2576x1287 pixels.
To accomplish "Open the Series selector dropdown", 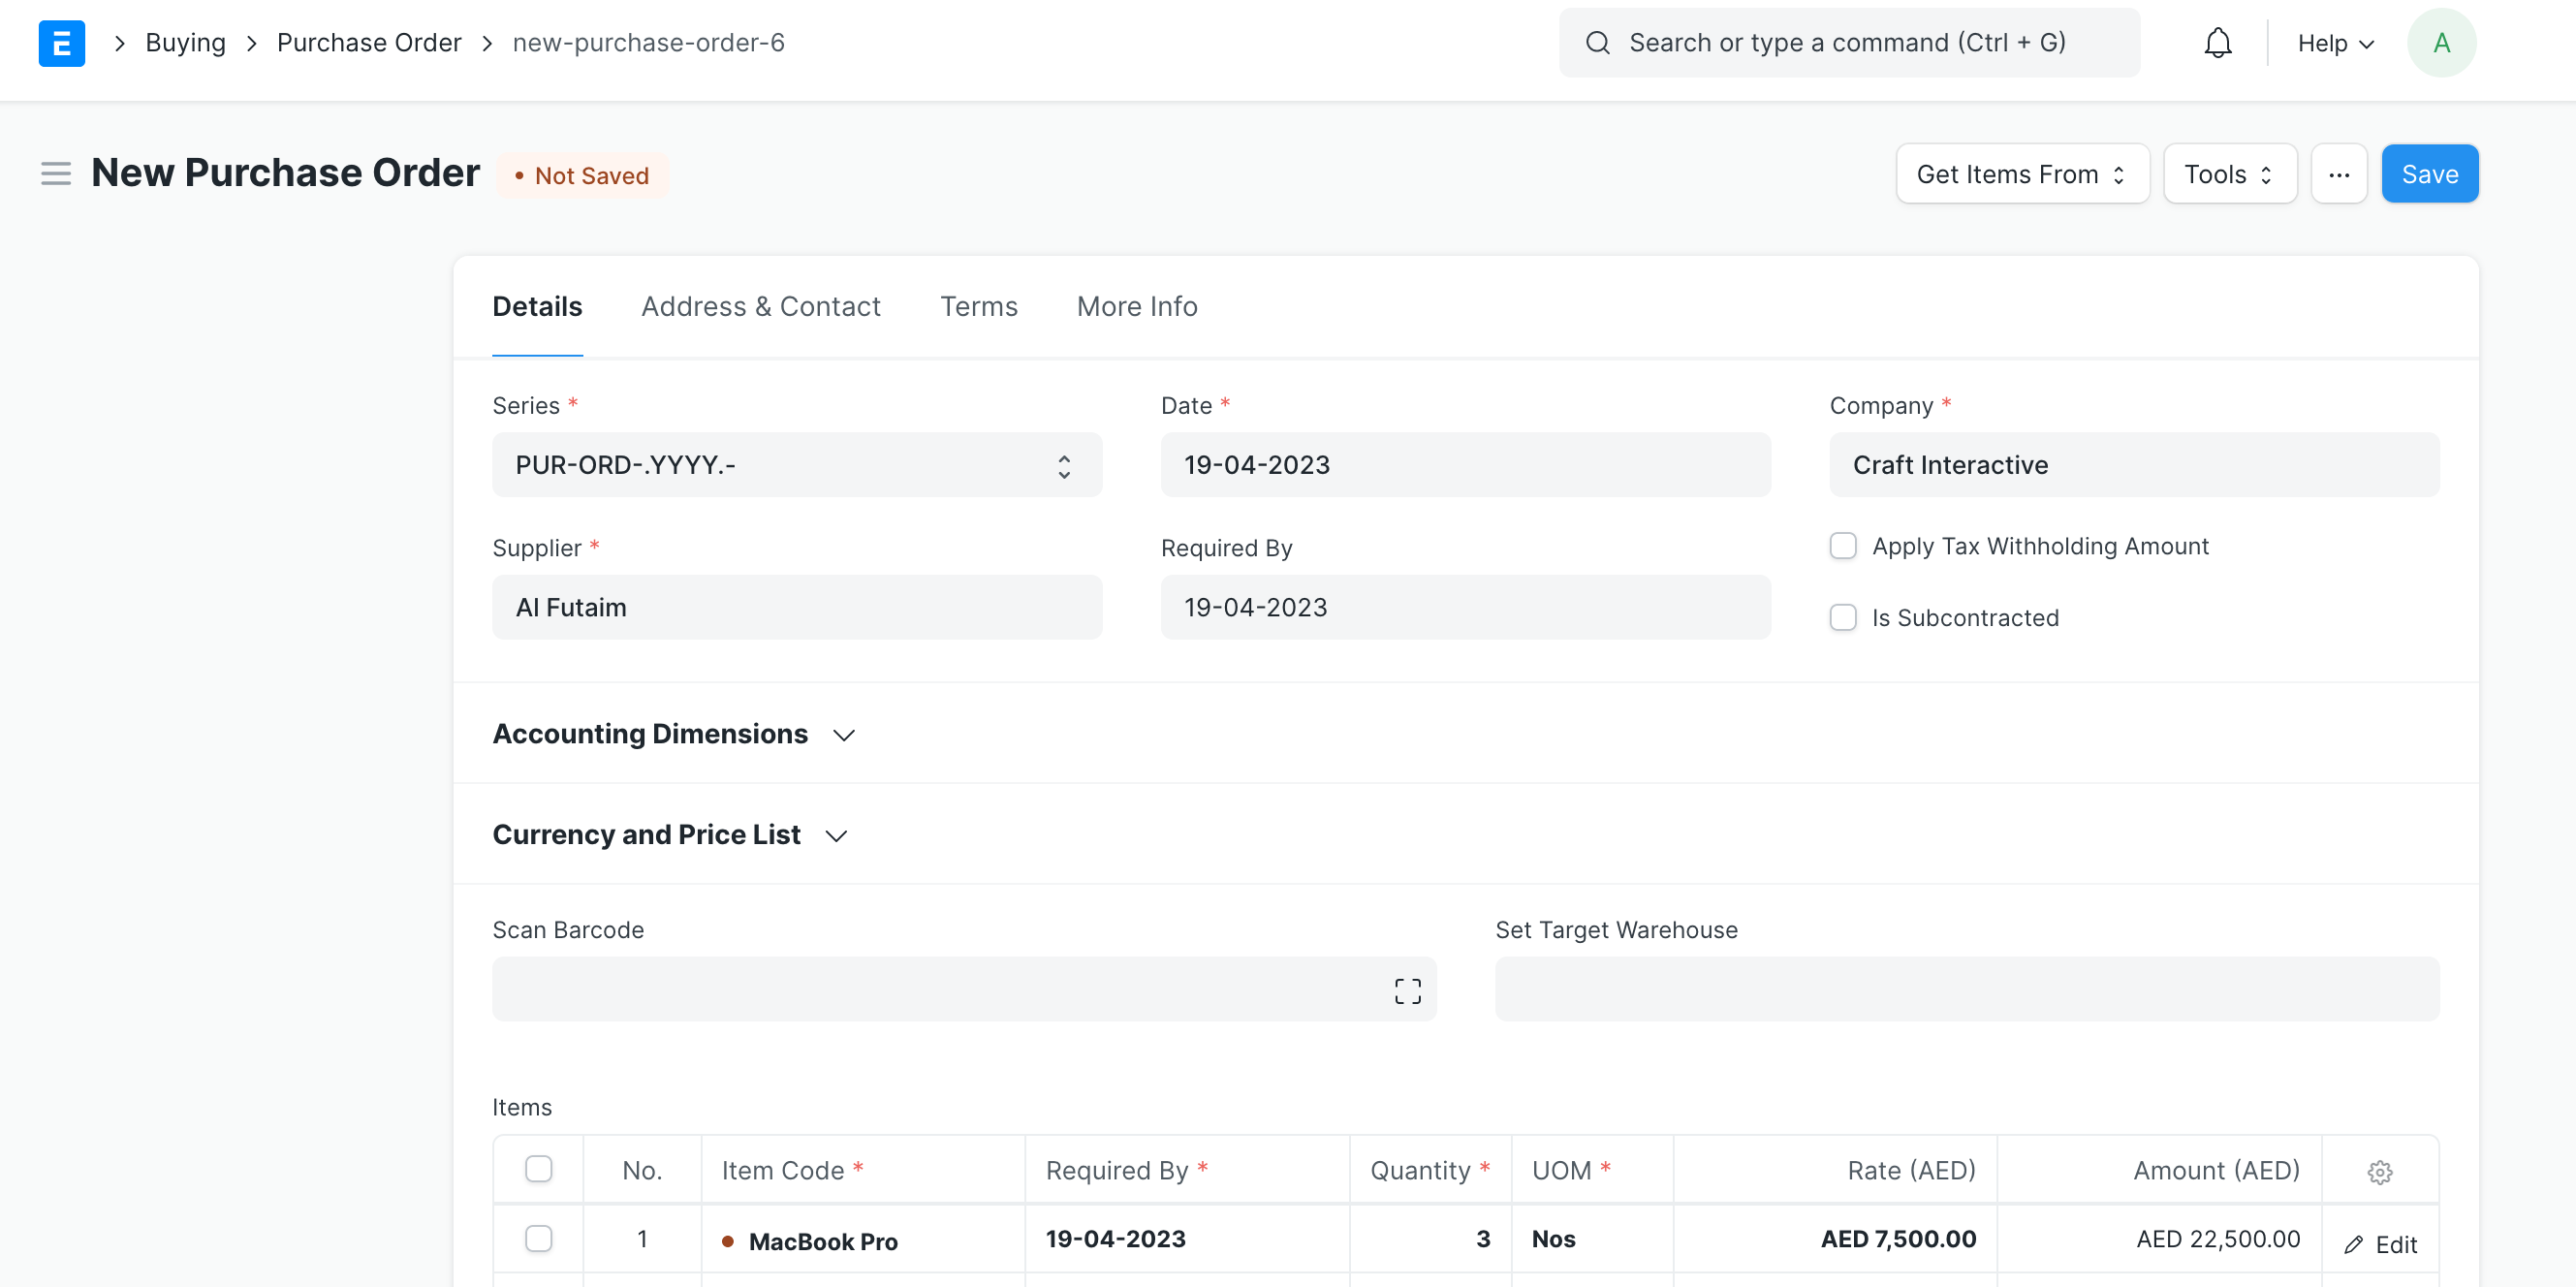I will pyautogui.click(x=1063, y=465).
